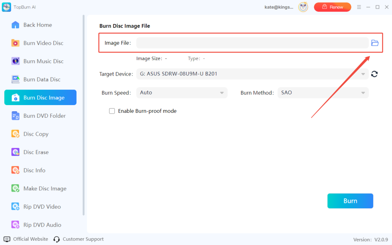Viewport: 392px width, 245px height.
Task: Refresh the target device list
Action: 375,74
